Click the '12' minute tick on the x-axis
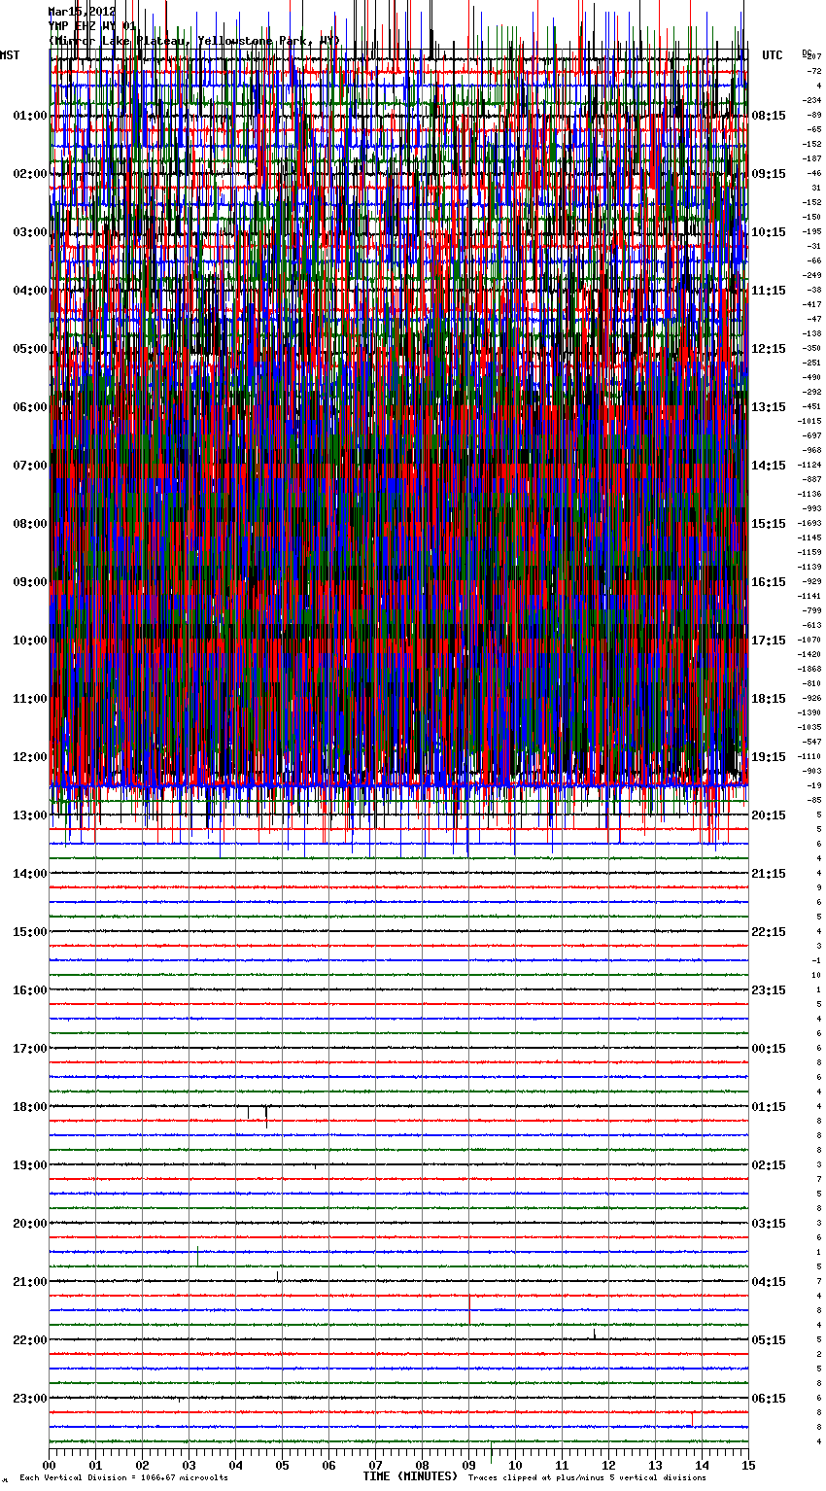 (x=608, y=1465)
